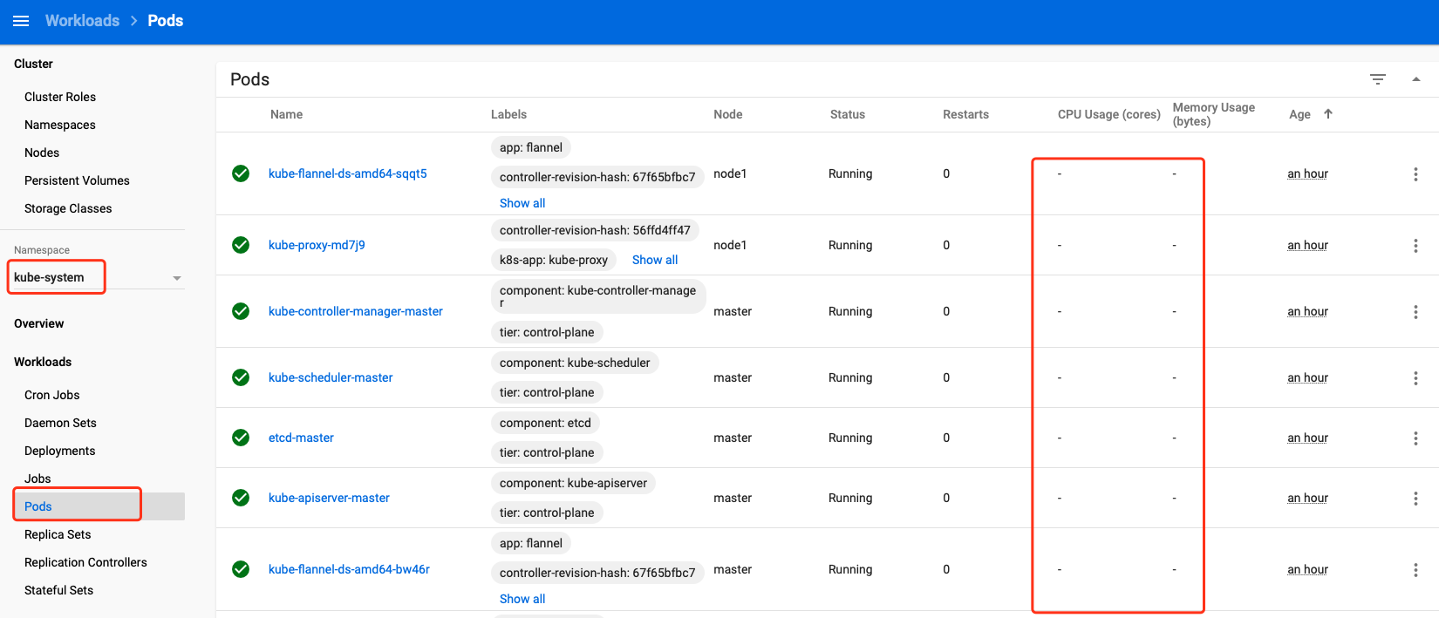This screenshot has height=618, width=1439.
Task: Sort by the Name column header
Action: click(x=286, y=114)
